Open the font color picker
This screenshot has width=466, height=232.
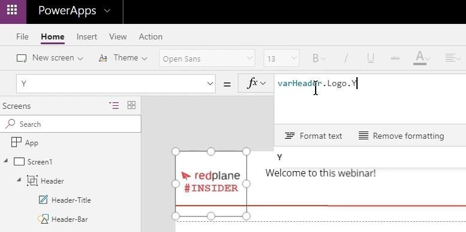[x=422, y=58]
